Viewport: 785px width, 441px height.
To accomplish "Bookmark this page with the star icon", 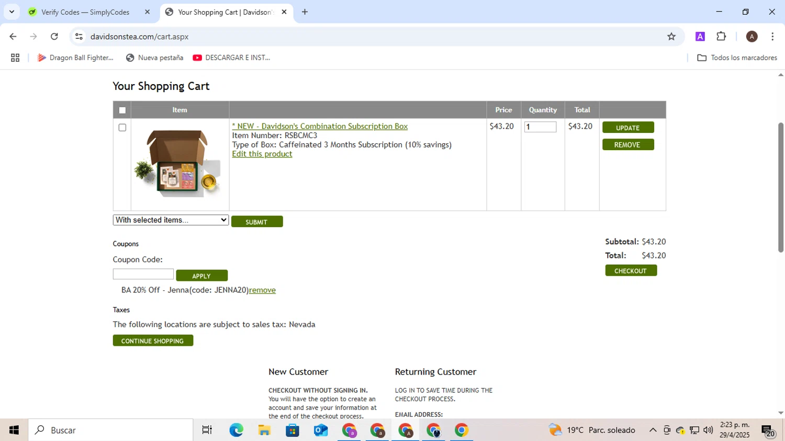I will 671,37.
